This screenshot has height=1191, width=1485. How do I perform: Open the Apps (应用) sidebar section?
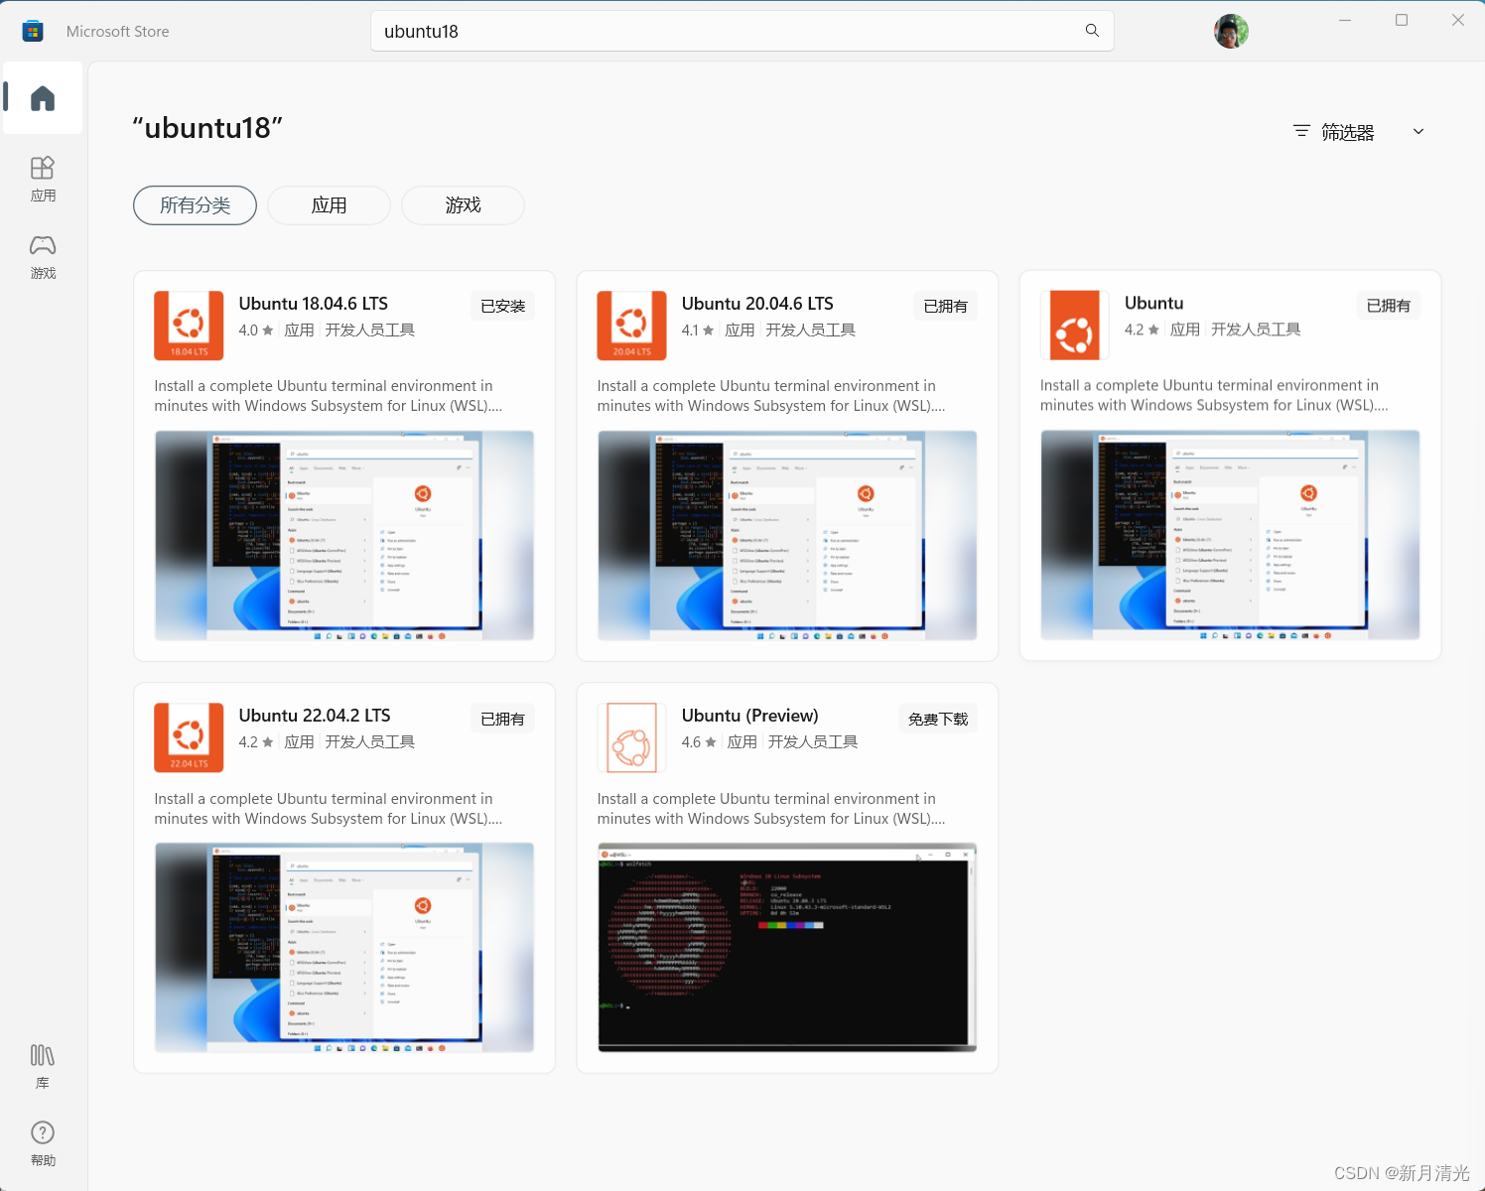click(43, 180)
